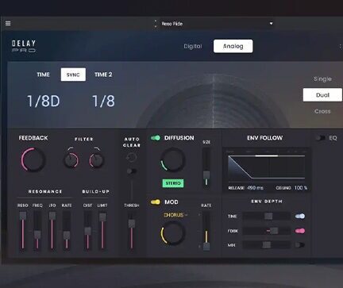Select Dual delay mode
Image resolution: width=343 pixels, height=288 pixels.
tap(322, 95)
